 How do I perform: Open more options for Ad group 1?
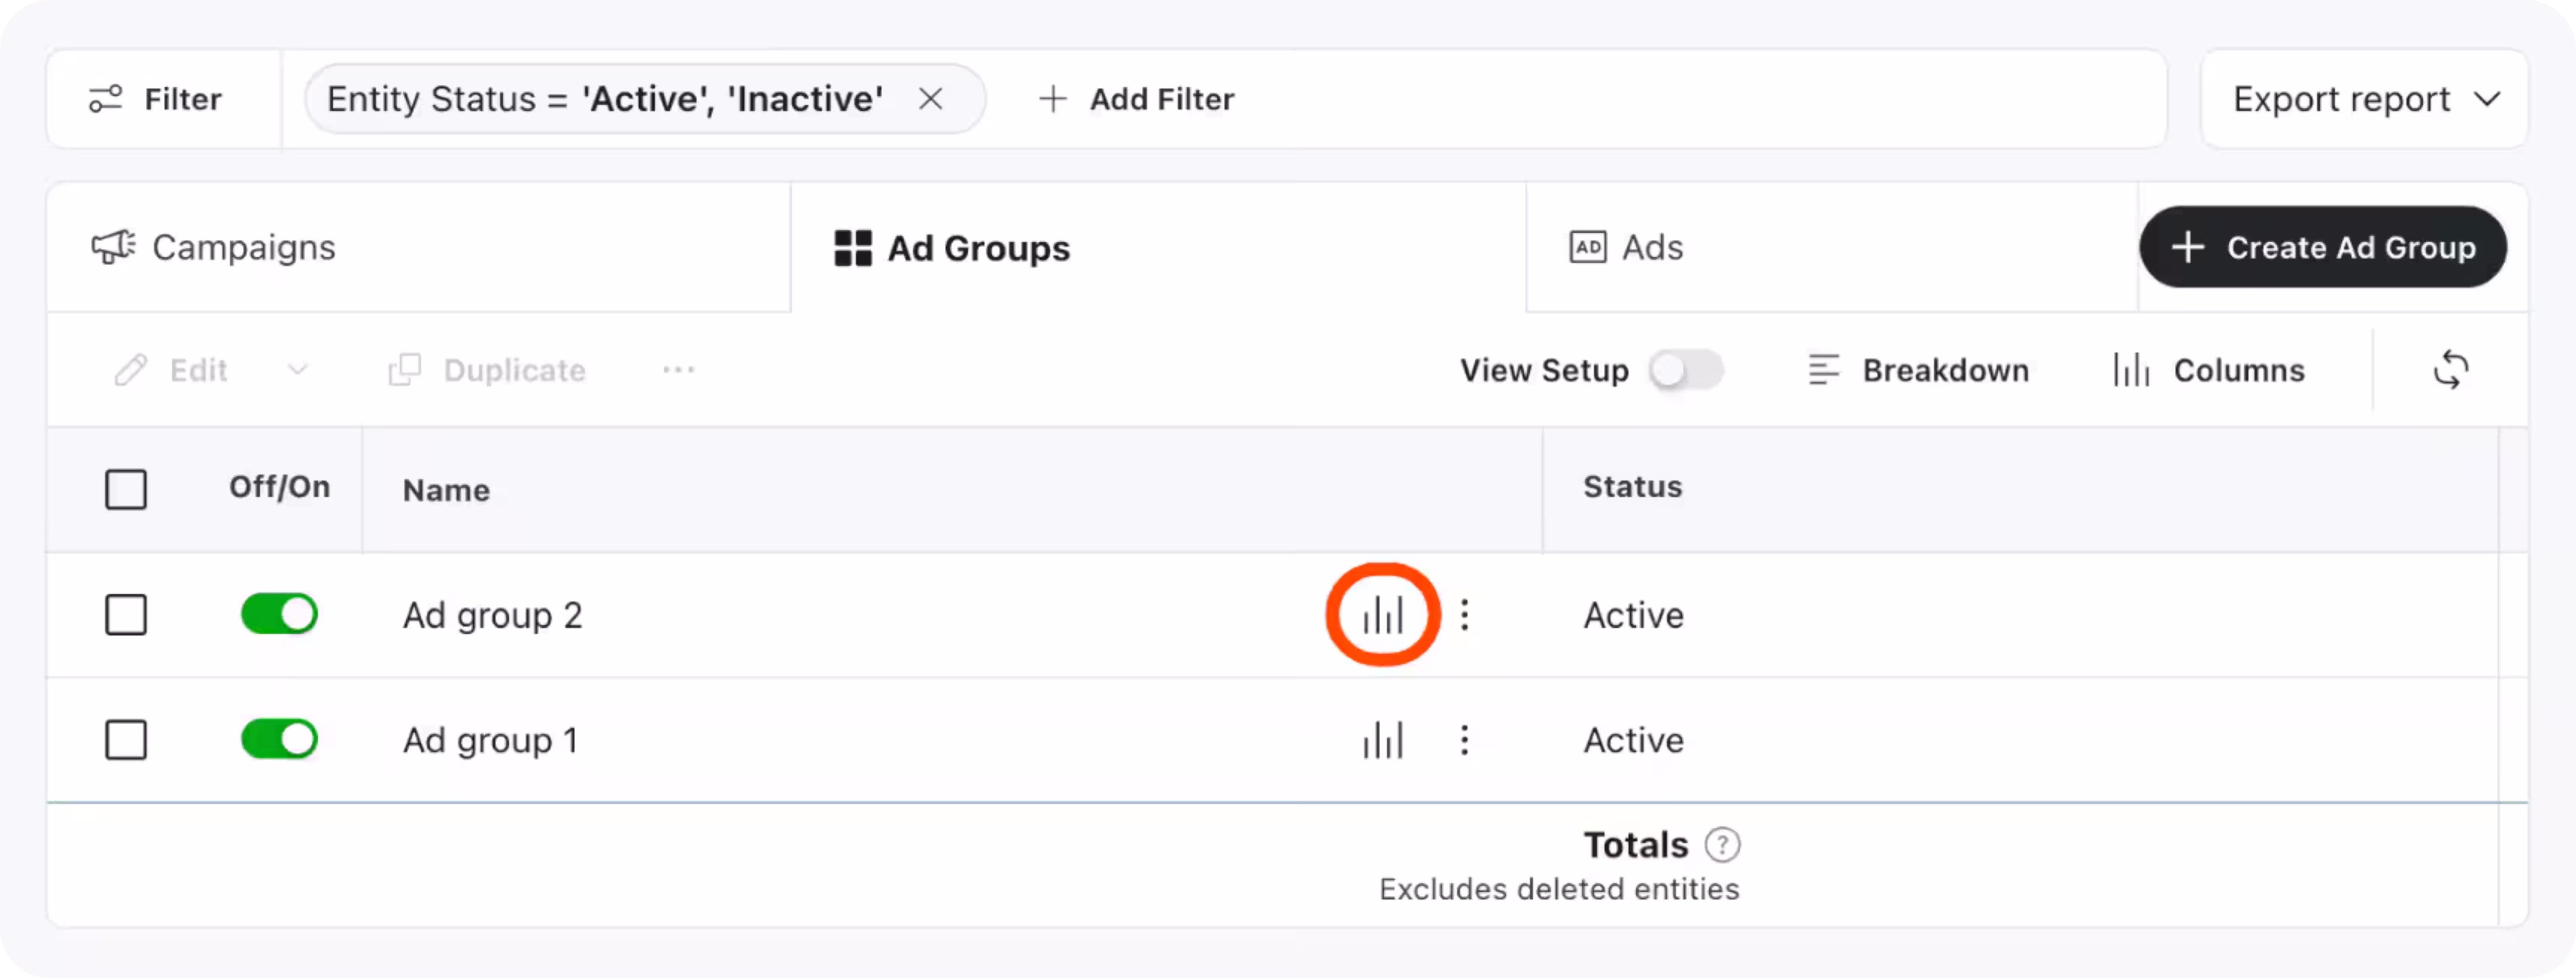pos(1464,740)
